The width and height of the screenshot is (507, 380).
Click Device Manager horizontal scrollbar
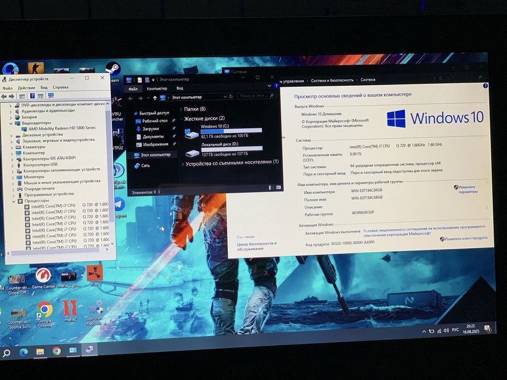(x=55, y=252)
